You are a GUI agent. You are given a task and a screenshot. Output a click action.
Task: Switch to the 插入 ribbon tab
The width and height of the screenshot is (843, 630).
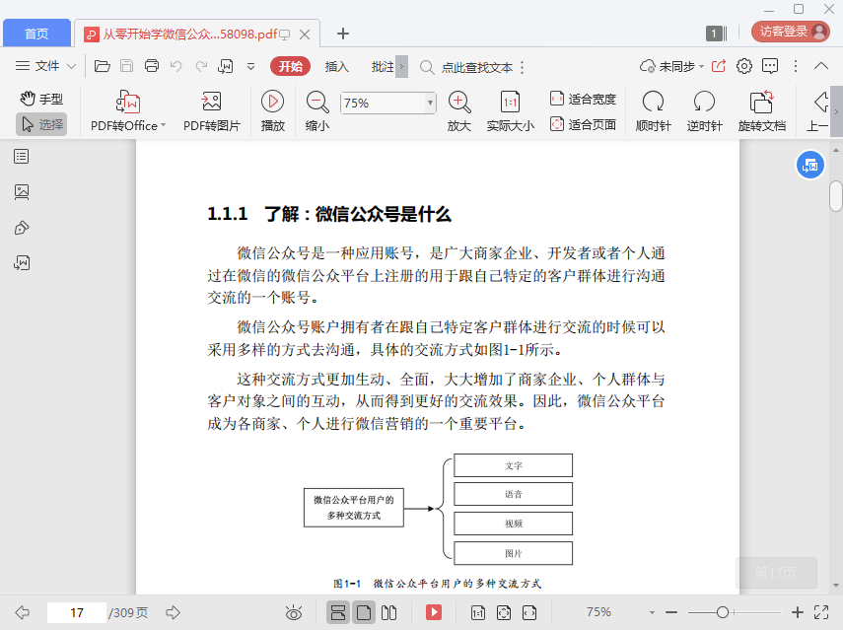pyautogui.click(x=337, y=67)
